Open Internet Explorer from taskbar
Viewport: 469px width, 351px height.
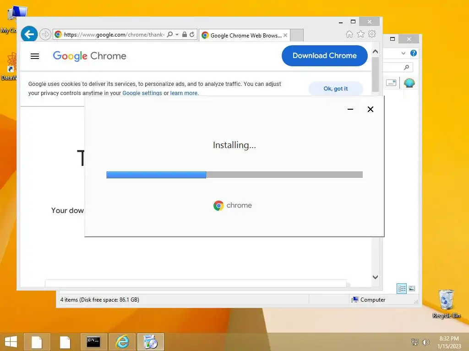122,342
